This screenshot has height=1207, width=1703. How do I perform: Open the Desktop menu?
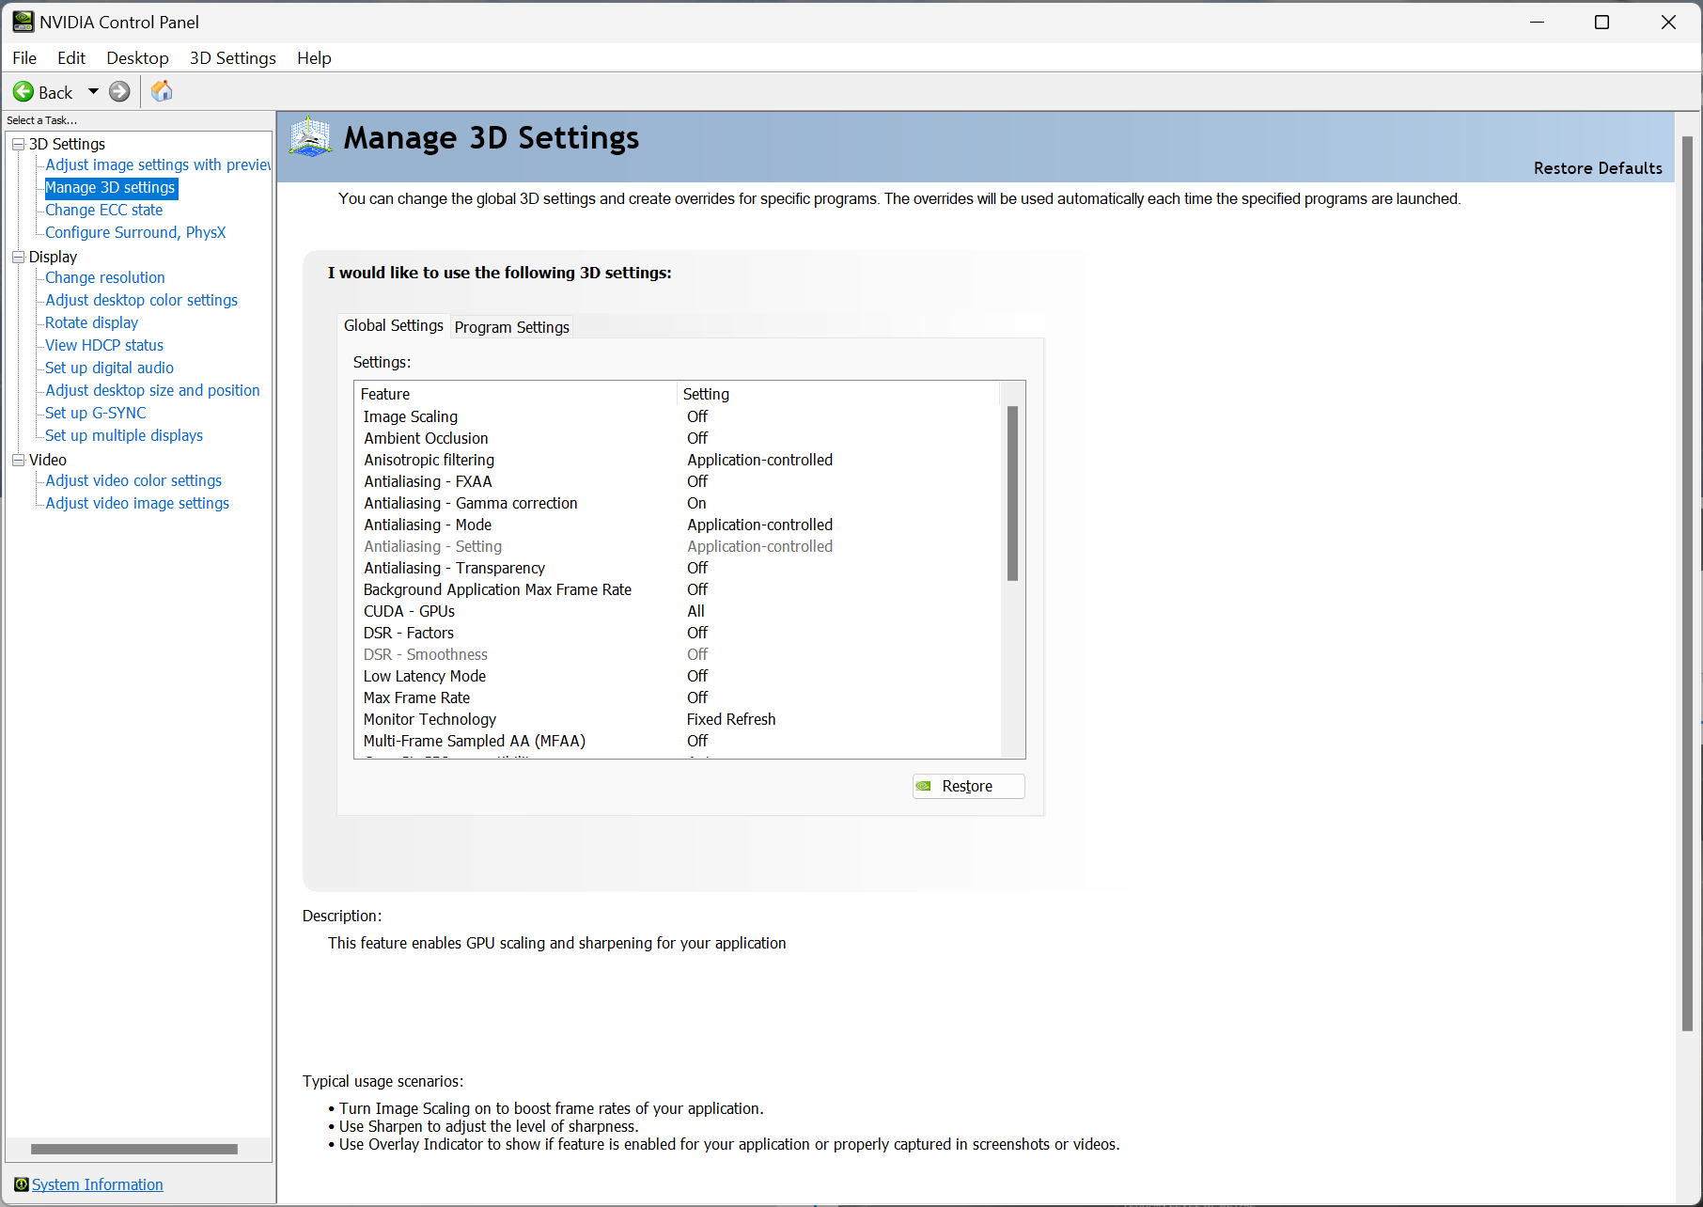pos(137,57)
